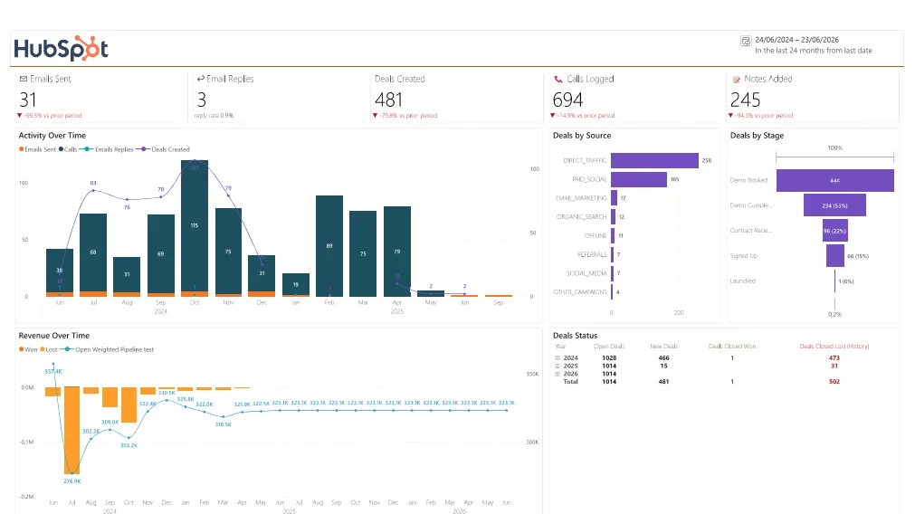Toggle Won legend in Revenue chart
The height and width of the screenshot is (514, 915).
(28, 349)
